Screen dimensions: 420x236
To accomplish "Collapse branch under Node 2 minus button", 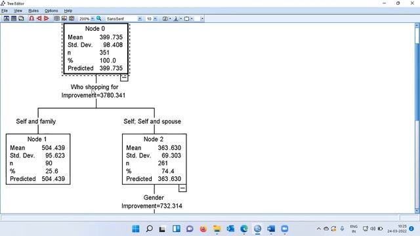I will pyautogui.click(x=182, y=188).
